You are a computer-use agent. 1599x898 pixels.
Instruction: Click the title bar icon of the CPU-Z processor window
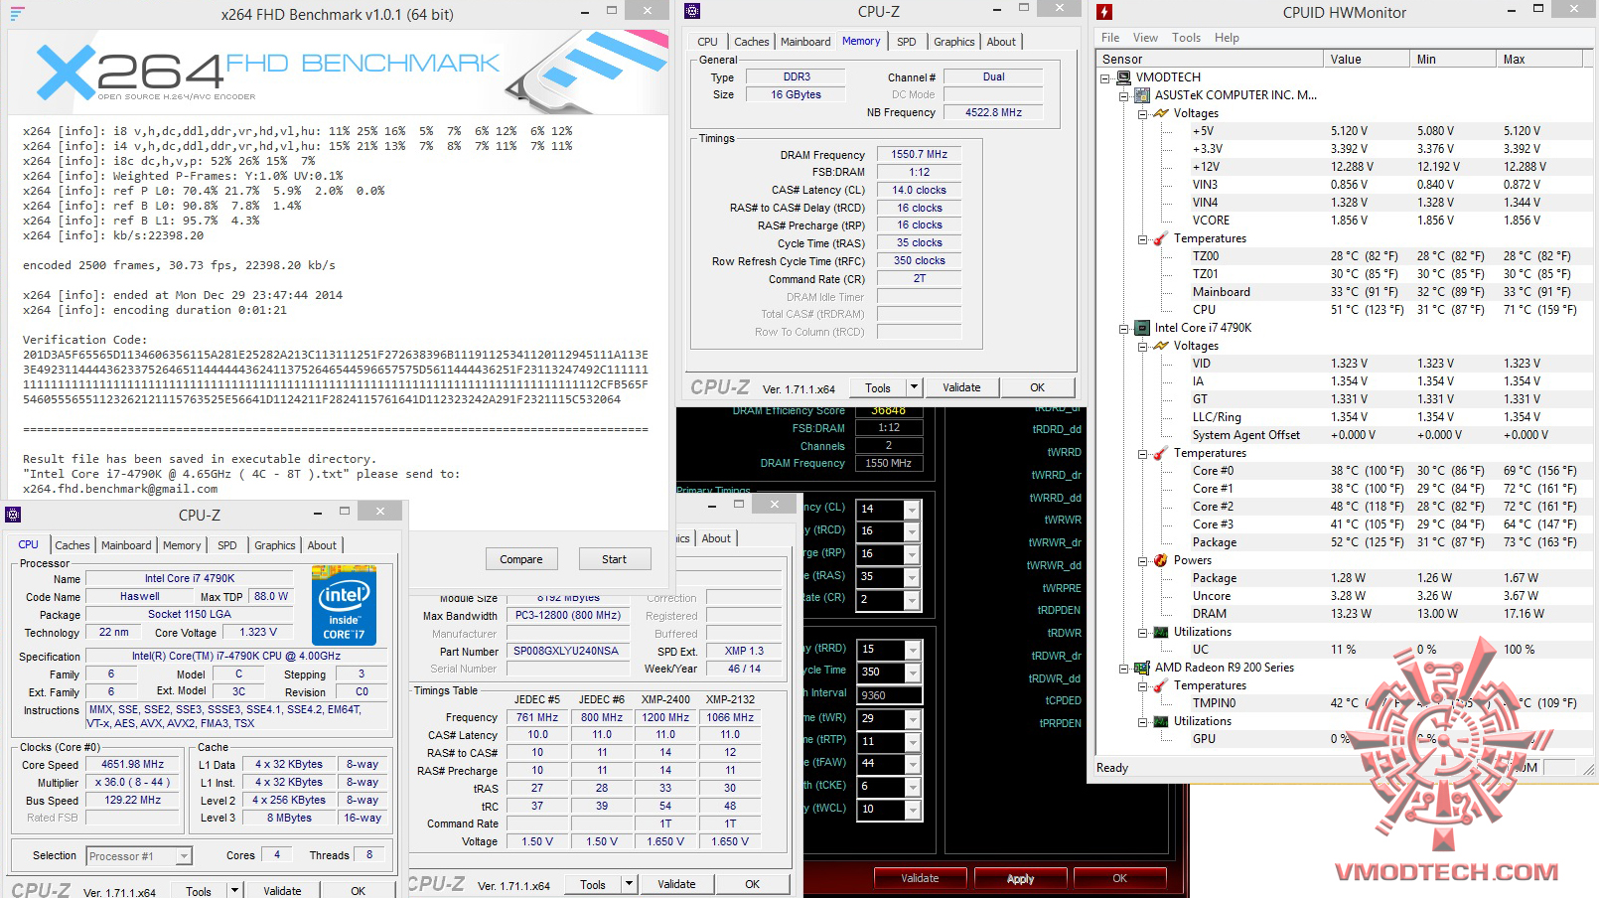13,515
